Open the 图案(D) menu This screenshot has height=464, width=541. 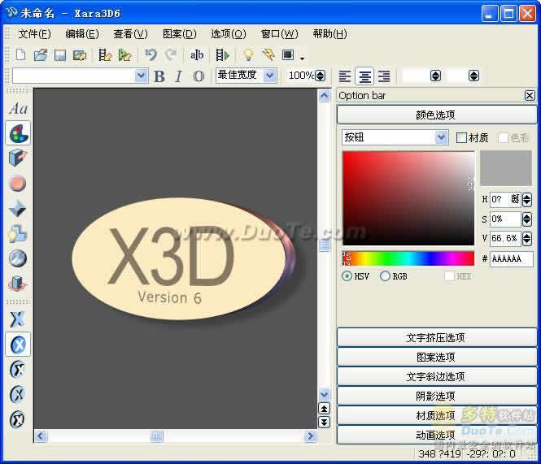180,34
